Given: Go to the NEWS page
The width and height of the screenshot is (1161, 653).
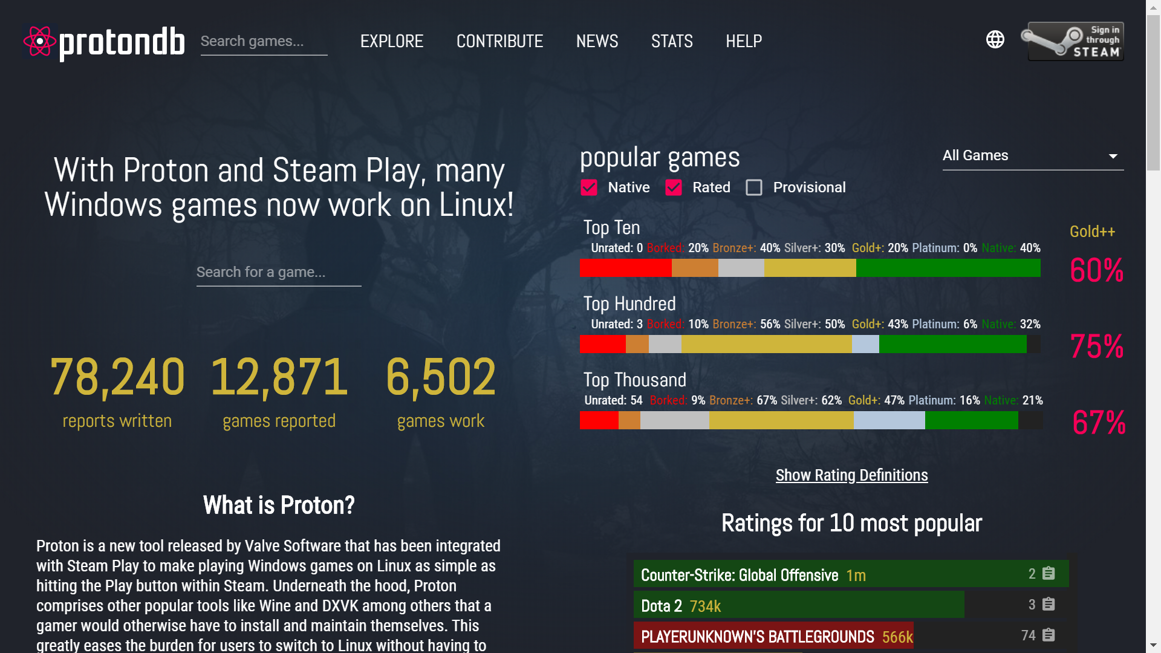Looking at the screenshot, I should (597, 41).
